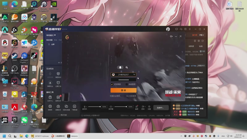
Task: Enable the auto login checkbox
Action: click(127, 84)
